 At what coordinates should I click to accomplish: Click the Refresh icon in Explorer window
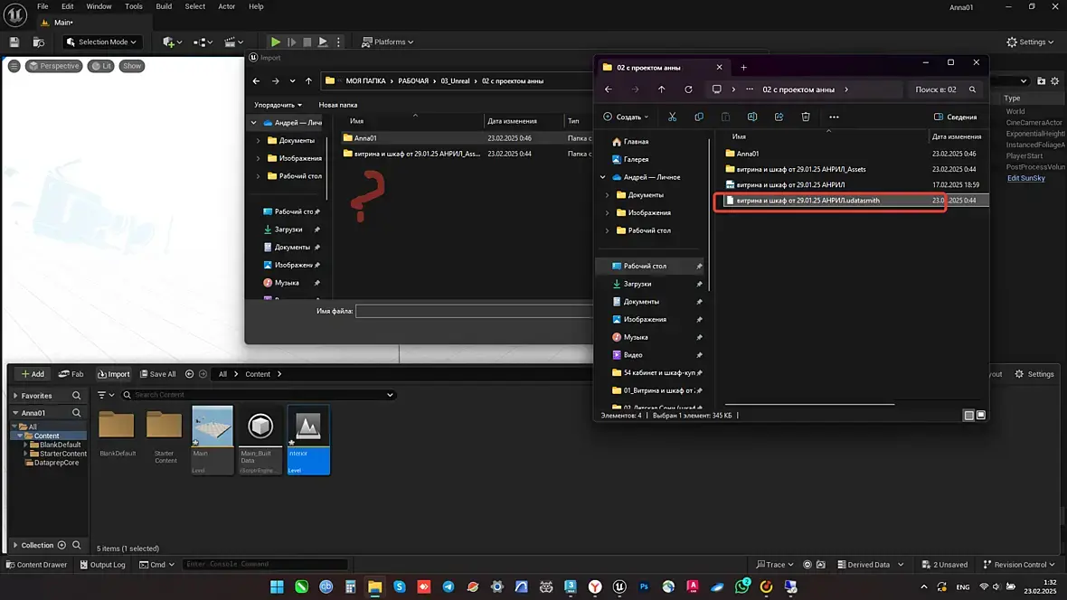pos(688,89)
